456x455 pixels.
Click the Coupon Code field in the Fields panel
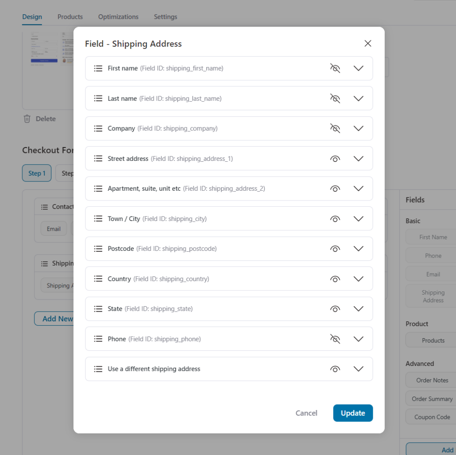[432, 417]
